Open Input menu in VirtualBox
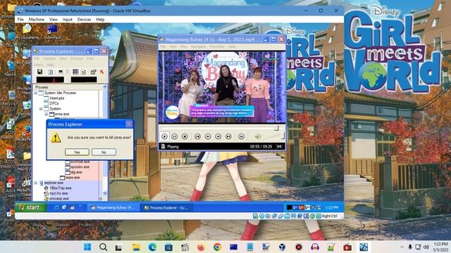 pyautogui.click(x=68, y=20)
